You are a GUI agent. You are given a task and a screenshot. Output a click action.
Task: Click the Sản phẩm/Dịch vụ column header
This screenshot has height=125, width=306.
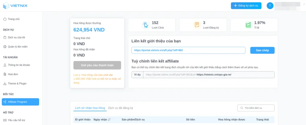[133, 120]
